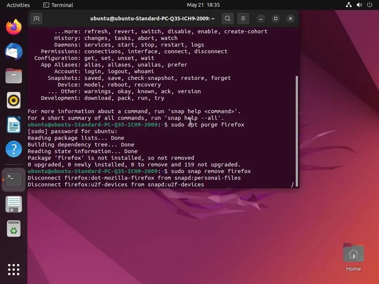Open the power menu icon
This screenshot has width=379, height=284.
(x=369, y=5)
